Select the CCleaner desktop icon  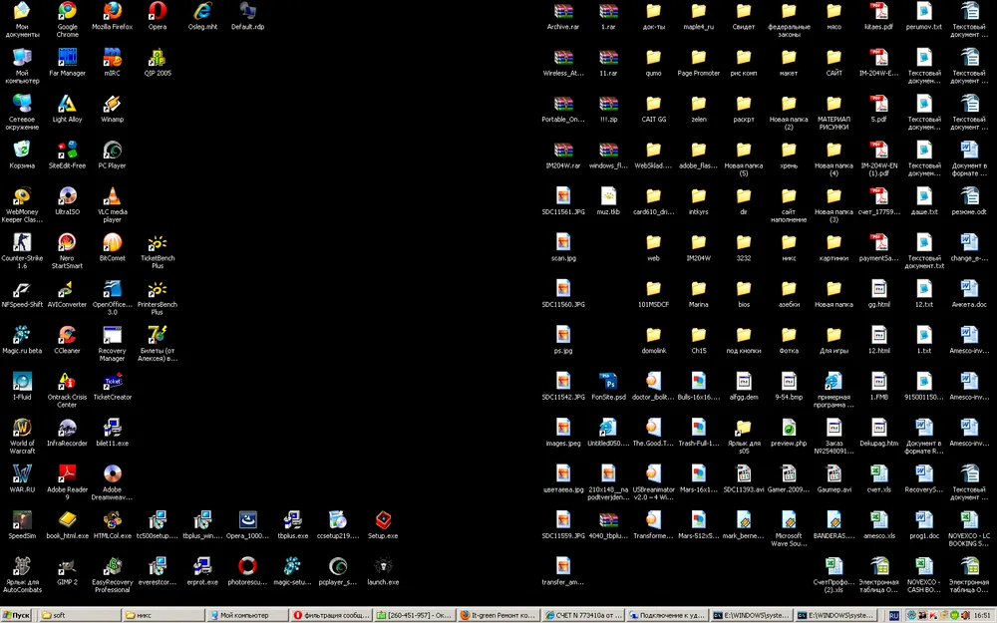[67, 336]
